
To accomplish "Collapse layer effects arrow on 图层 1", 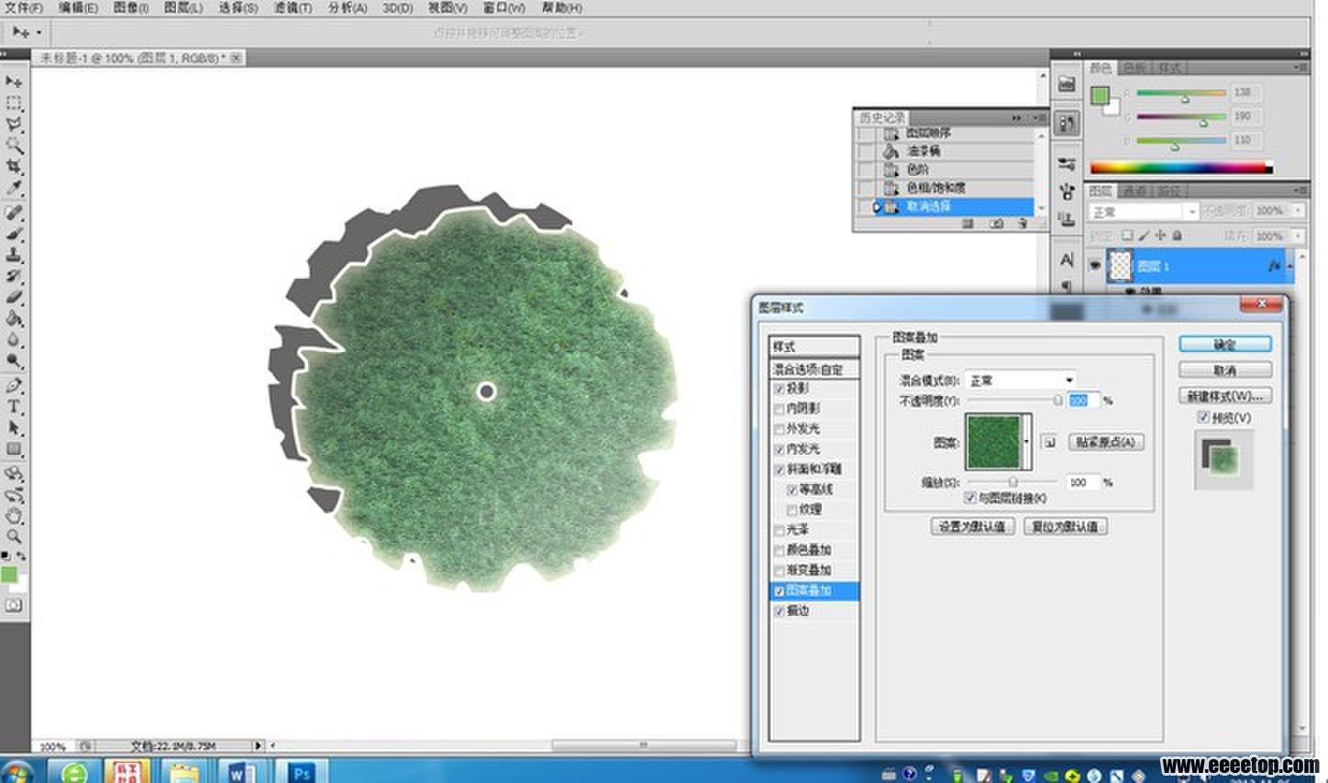I will pos(1290,266).
